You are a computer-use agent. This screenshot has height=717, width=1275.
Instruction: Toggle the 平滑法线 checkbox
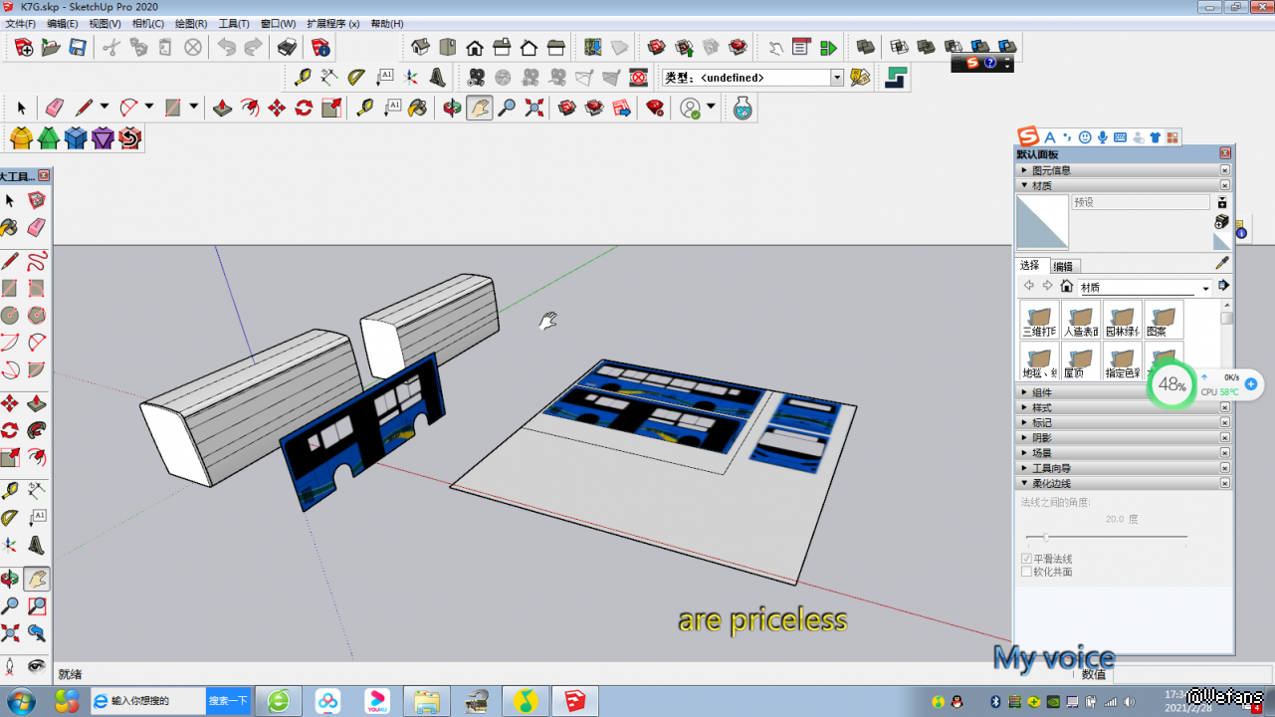[x=1027, y=560]
